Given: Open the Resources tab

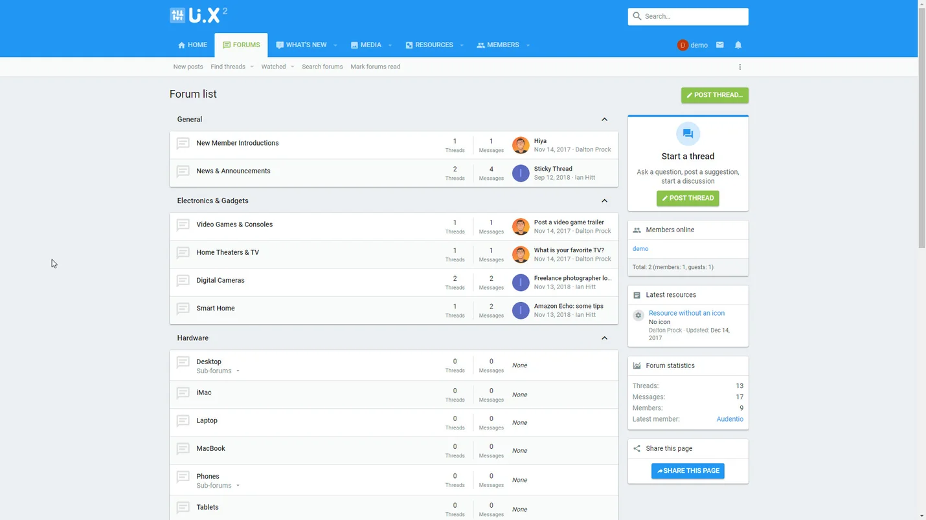Looking at the screenshot, I should (429, 45).
